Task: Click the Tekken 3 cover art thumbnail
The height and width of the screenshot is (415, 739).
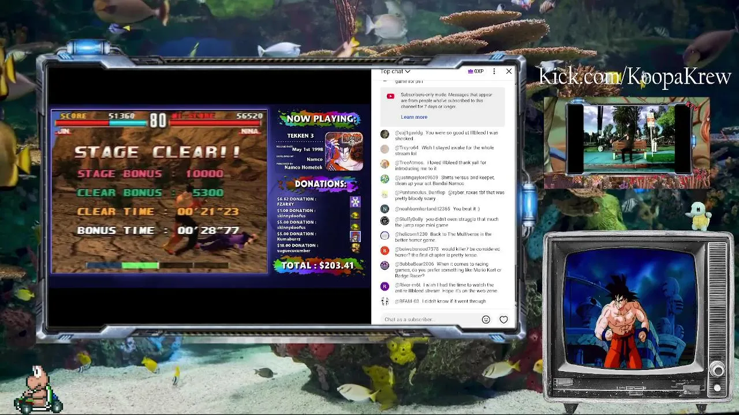Action: 344,152
